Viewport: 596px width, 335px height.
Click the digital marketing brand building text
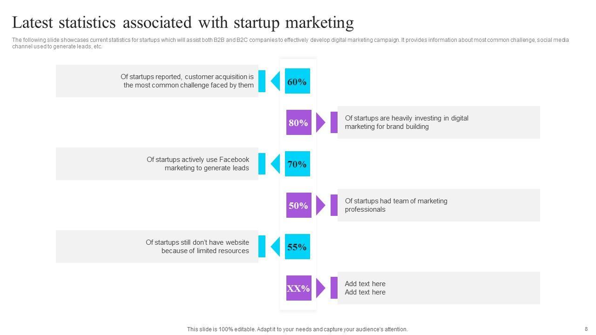406,122
